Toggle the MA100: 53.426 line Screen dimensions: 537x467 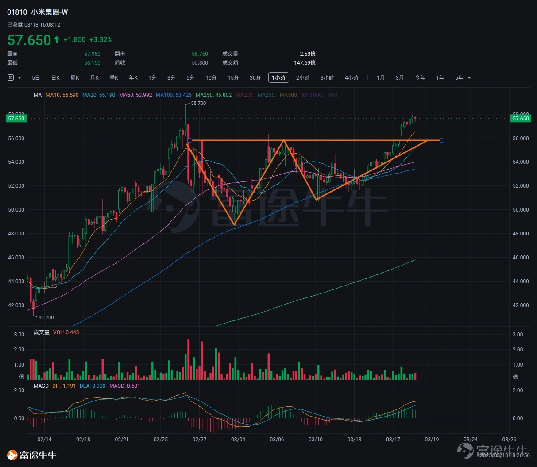174,95
